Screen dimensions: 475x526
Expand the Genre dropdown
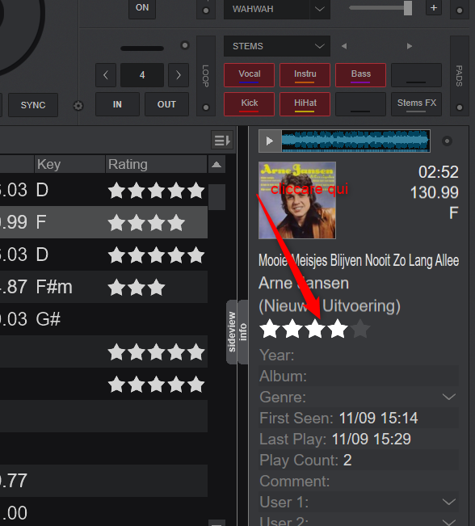click(449, 398)
